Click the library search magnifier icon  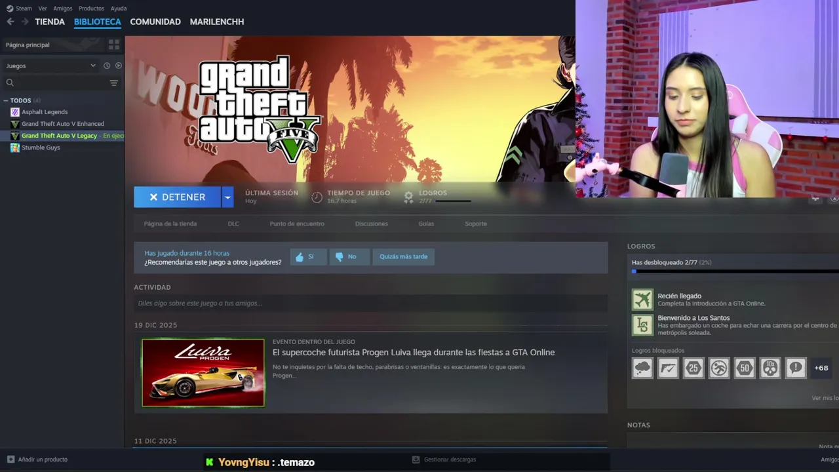tap(10, 83)
